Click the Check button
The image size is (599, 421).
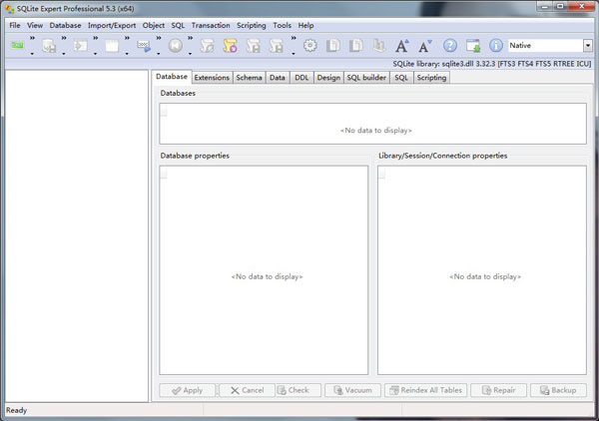(299, 390)
